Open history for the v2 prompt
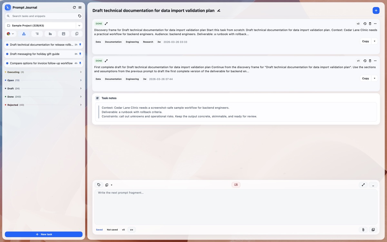The width and height of the screenshot is (387, 242). (x=365, y=24)
